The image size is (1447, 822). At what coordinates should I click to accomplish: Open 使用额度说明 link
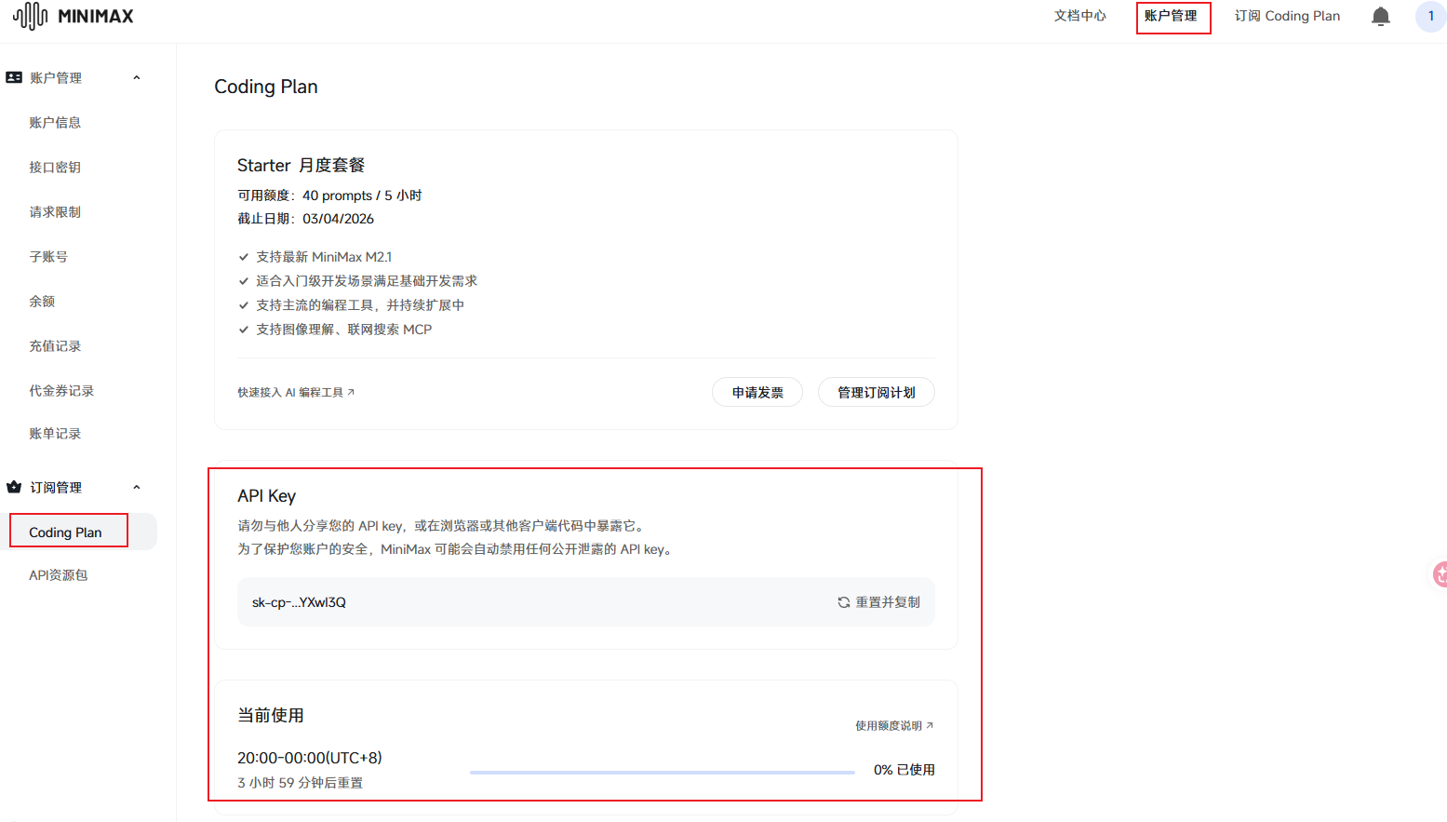894,725
